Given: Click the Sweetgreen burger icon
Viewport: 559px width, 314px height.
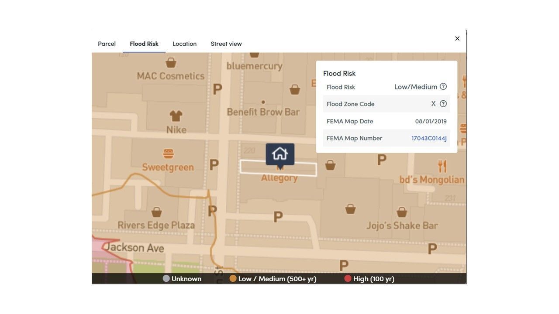Looking at the screenshot, I should [x=168, y=154].
